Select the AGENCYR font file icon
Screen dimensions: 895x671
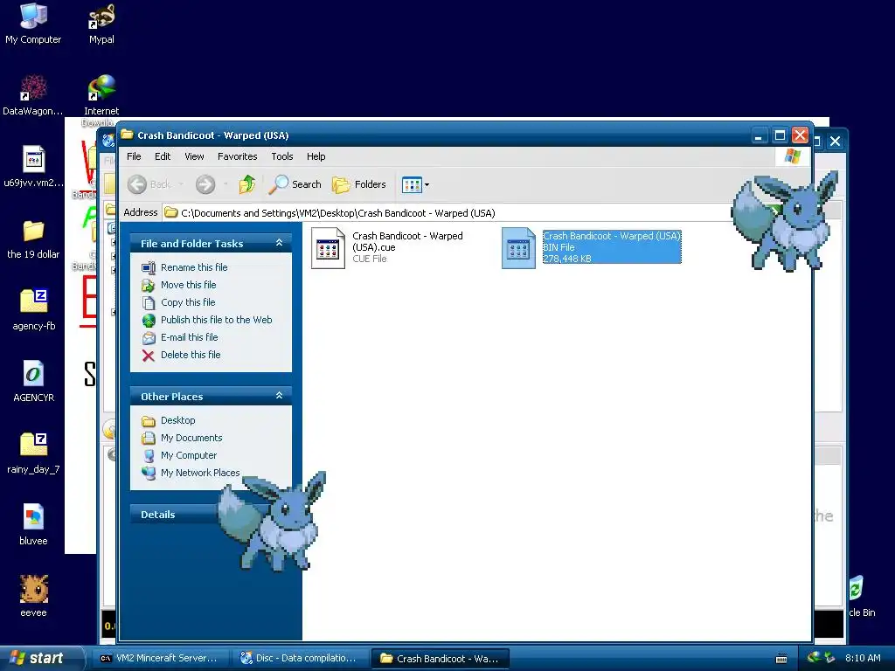(x=34, y=382)
